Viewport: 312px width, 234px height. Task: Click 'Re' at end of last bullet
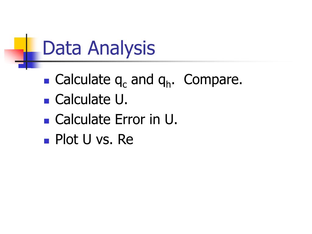[126, 139]
